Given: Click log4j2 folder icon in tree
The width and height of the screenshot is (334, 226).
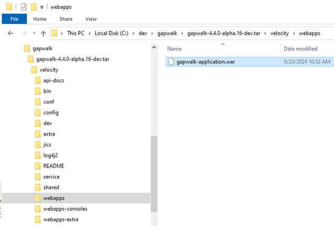Looking at the screenshot, I should (x=38, y=155).
